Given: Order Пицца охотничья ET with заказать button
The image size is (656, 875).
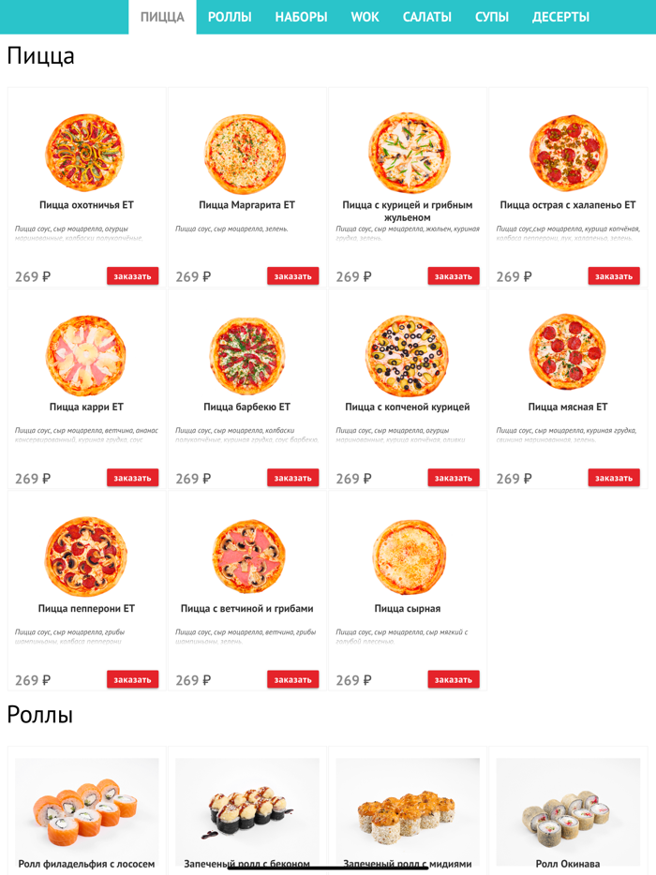Looking at the screenshot, I should 132,276.
